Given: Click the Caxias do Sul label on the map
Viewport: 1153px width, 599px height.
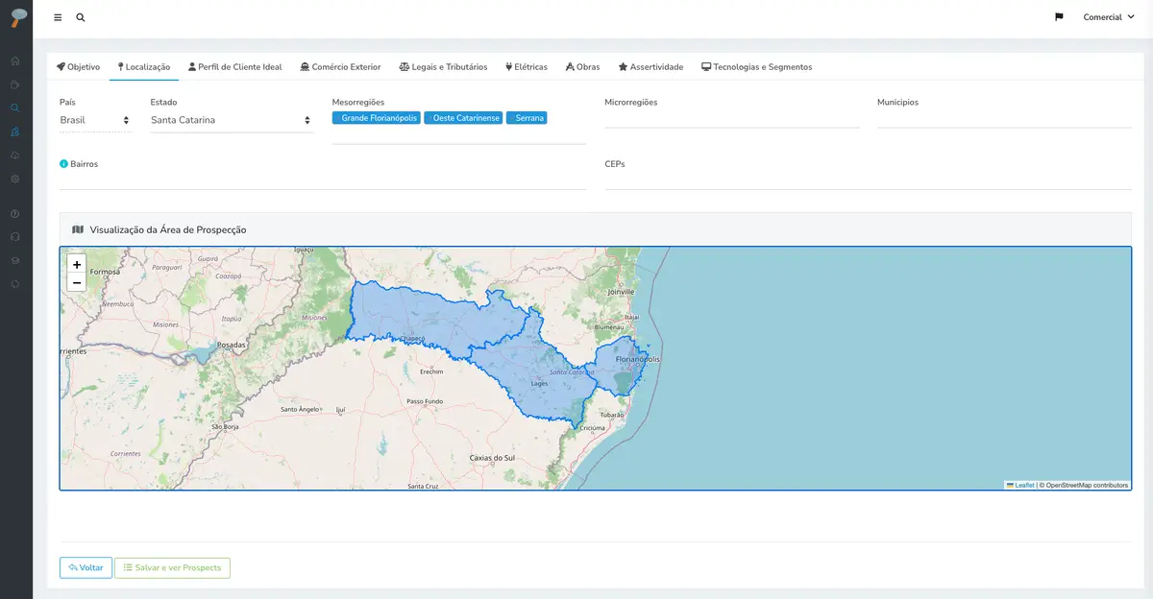Looking at the screenshot, I should click(x=492, y=458).
